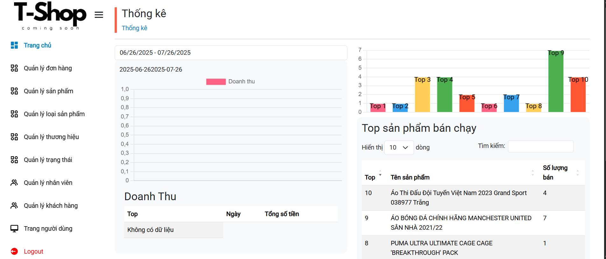This screenshot has width=606, height=259.
Task: Sort table by Tên sản phẩm column
Action: click(x=464, y=173)
